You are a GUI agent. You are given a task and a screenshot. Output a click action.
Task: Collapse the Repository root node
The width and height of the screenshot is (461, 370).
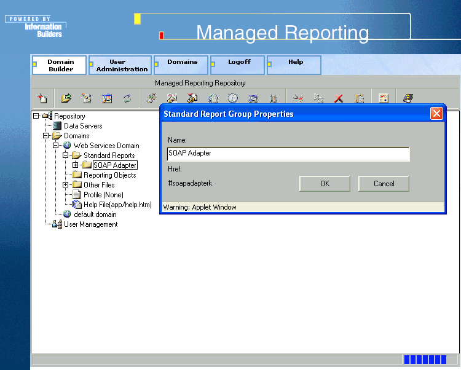point(36,116)
